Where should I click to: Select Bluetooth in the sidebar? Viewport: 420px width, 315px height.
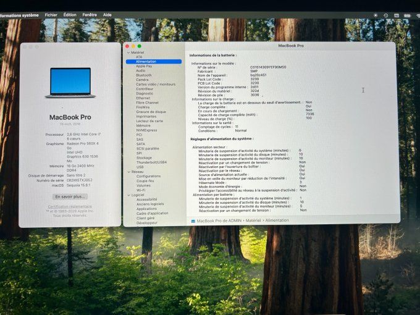pos(144,75)
